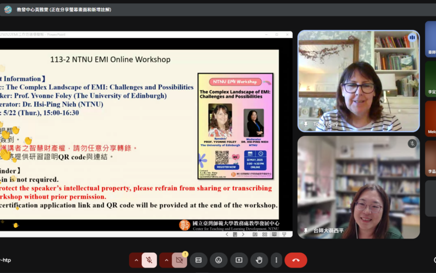Open the 李宜 participant tile

click(x=431, y=79)
